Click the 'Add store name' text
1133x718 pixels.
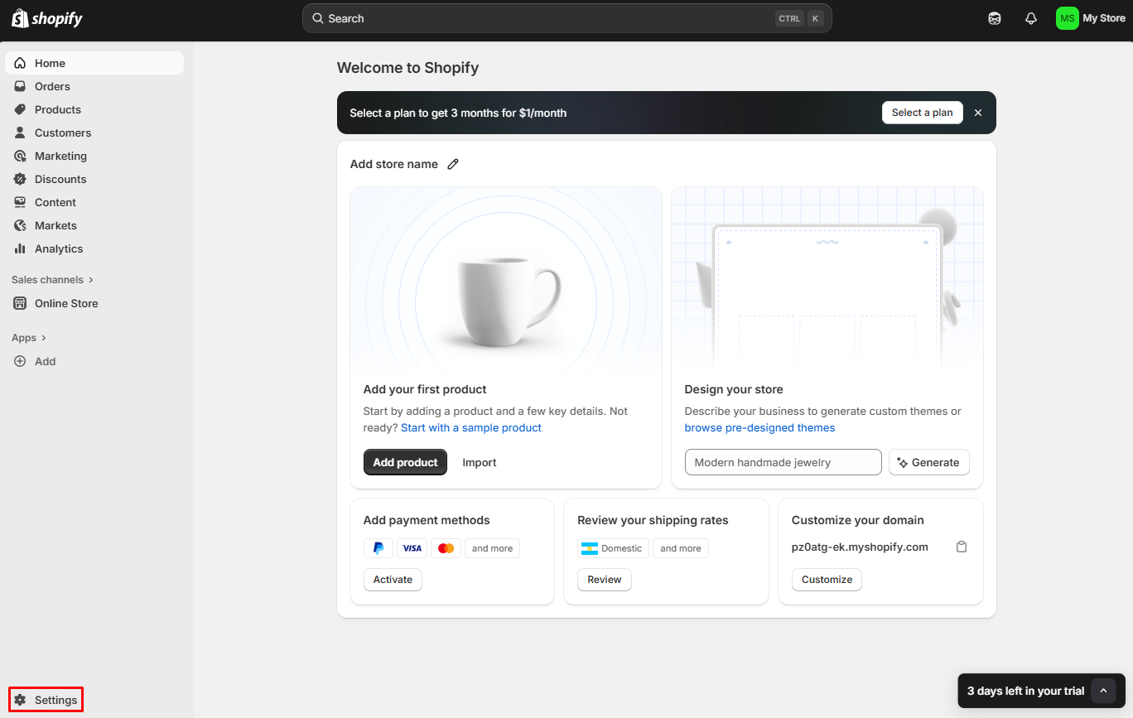[x=394, y=164]
